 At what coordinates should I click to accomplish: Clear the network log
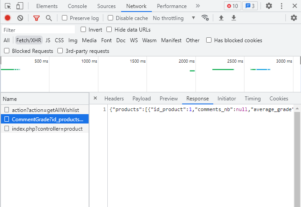[20, 18]
